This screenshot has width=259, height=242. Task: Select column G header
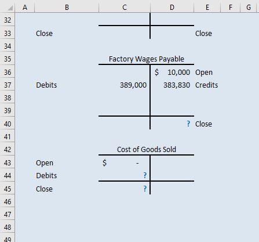pos(249,8)
